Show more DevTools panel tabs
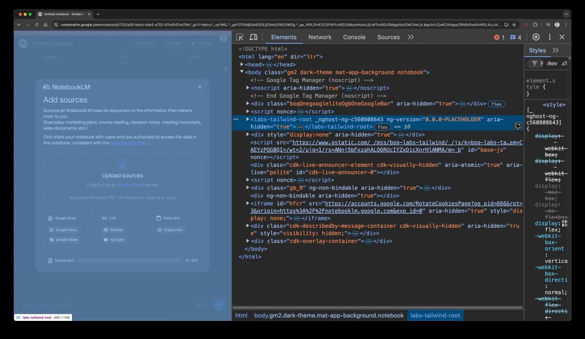 coord(411,37)
